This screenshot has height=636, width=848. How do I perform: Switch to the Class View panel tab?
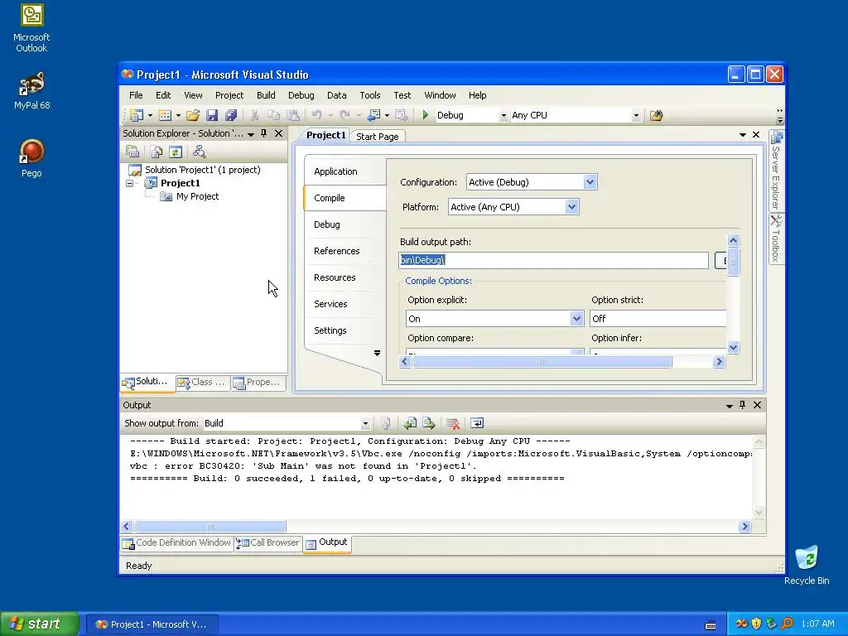tap(204, 382)
